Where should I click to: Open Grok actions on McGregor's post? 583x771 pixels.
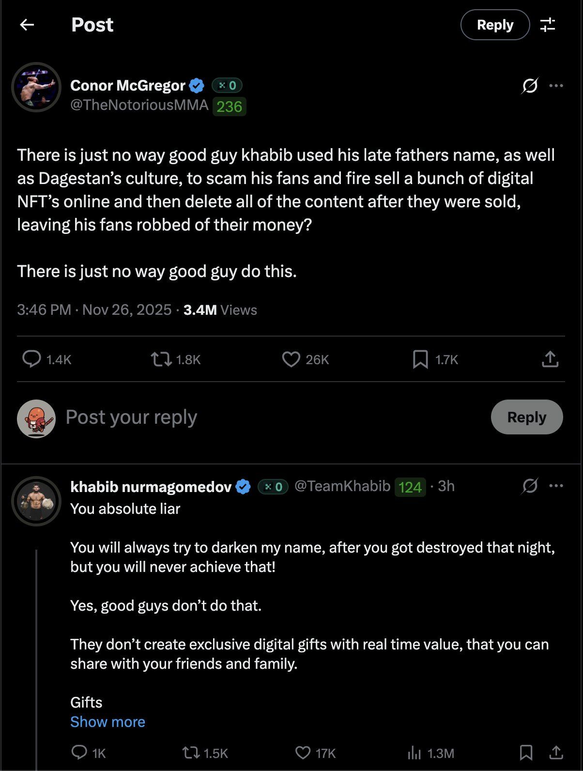(x=531, y=85)
